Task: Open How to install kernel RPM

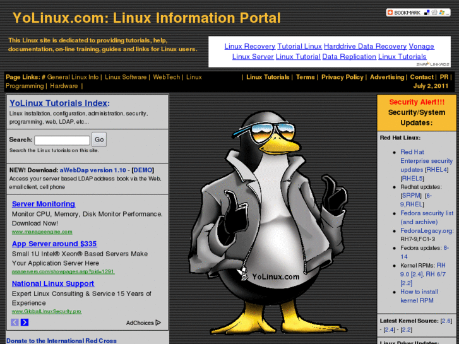Action: click(419, 296)
